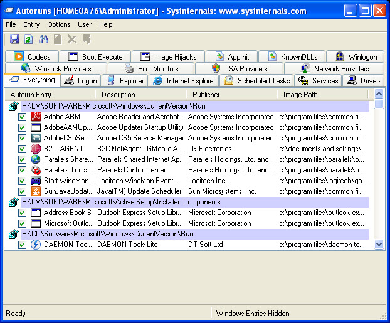Select the Address Book 6 entry icon

[x=36, y=213]
